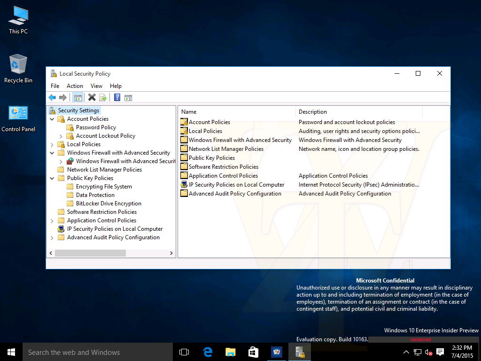Select BitLocker Drive Encryption in the tree
The width and height of the screenshot is (481, 361).
coord(109,204)
